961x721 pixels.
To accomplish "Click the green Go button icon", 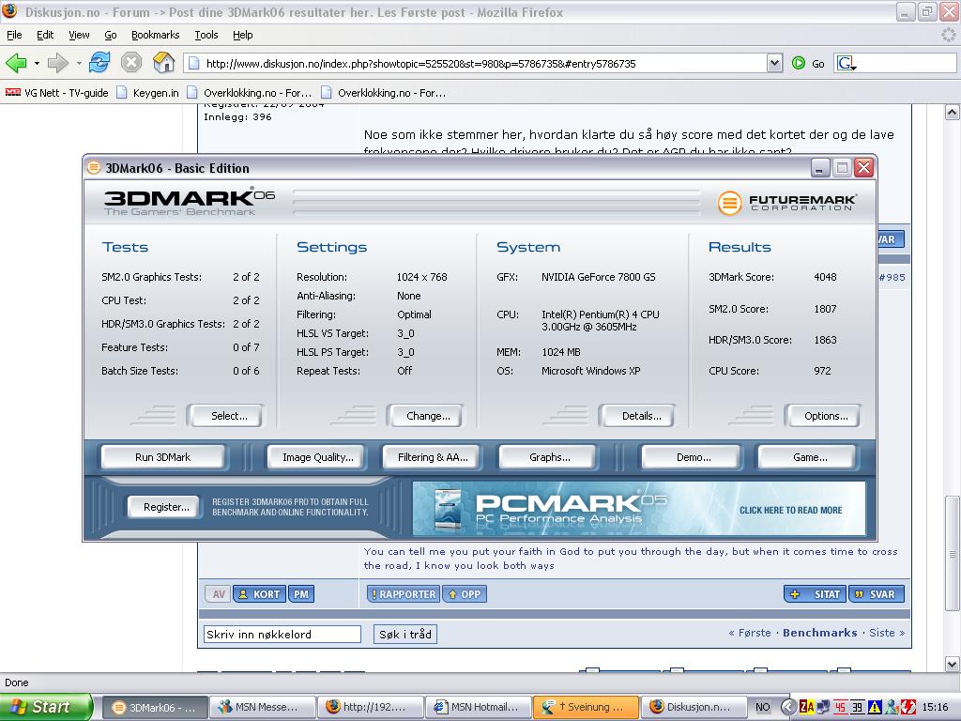I will click(x=798, y=63).
